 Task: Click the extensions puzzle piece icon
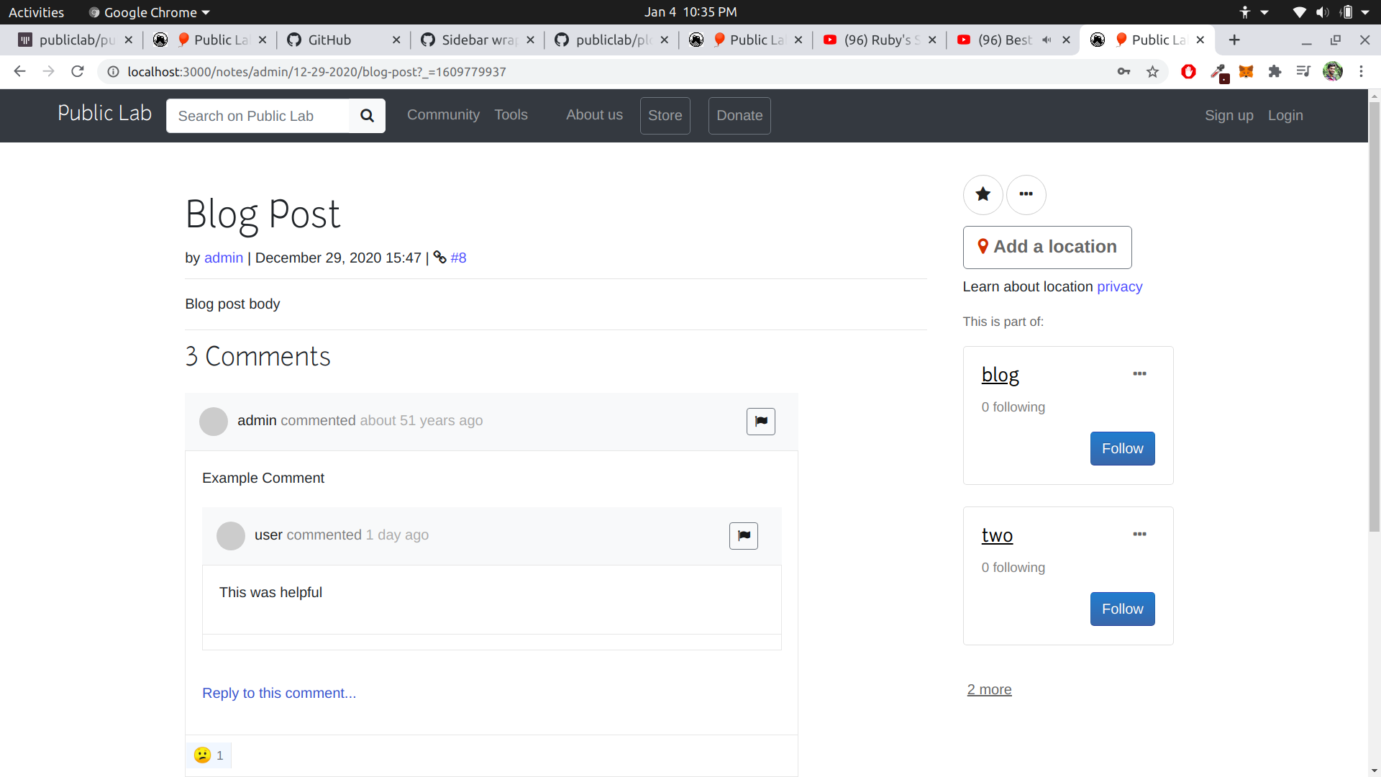point(1275,71)
